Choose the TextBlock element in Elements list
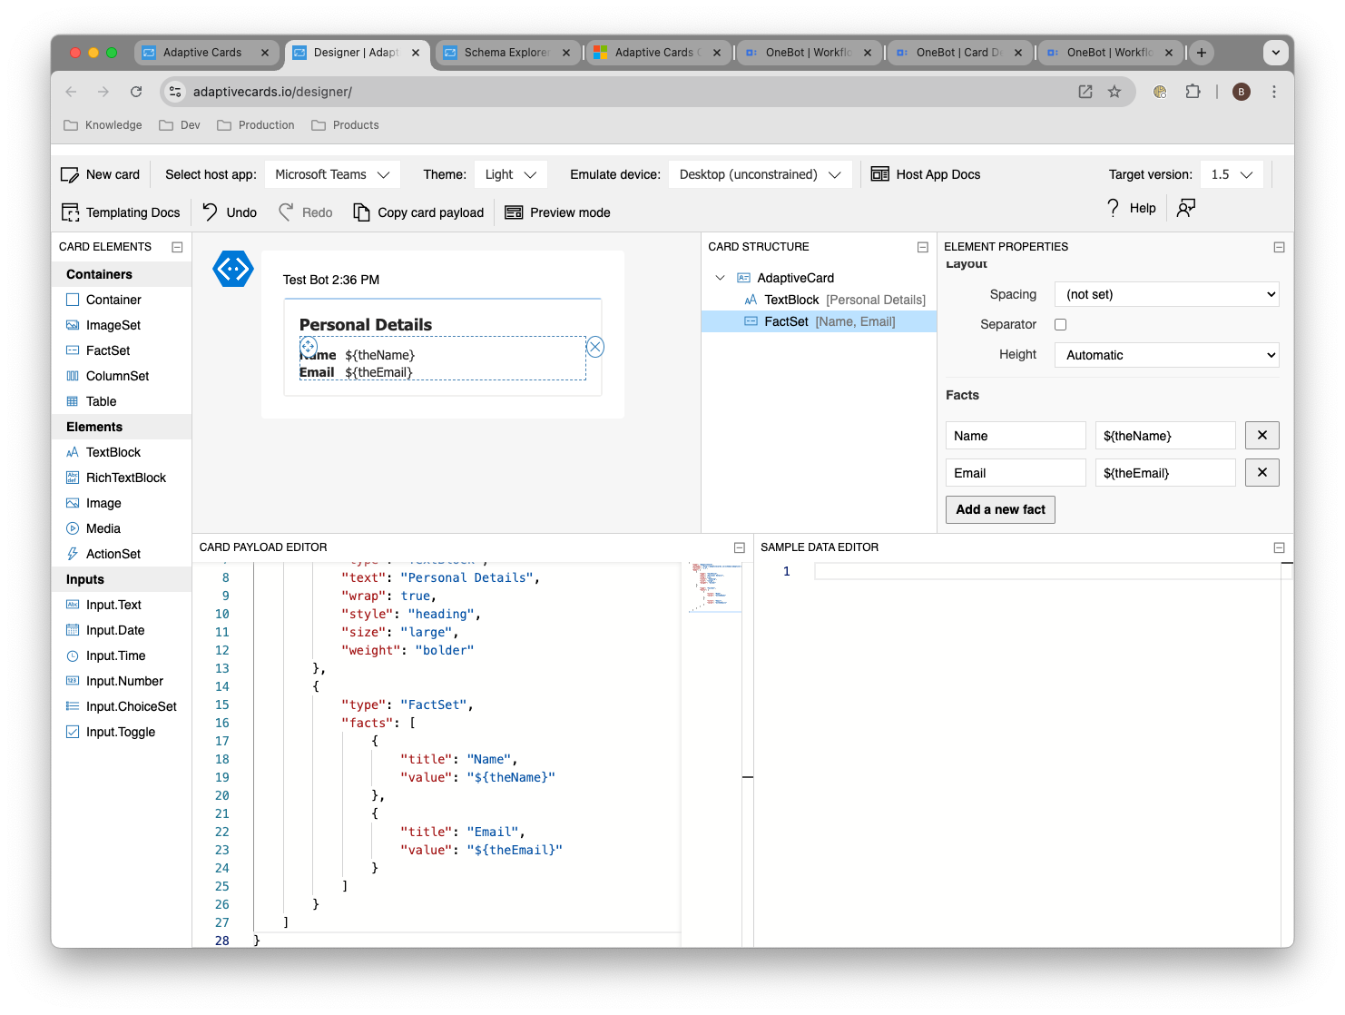The width and height of the screenshot is (1345, 1015). point(113,452)
